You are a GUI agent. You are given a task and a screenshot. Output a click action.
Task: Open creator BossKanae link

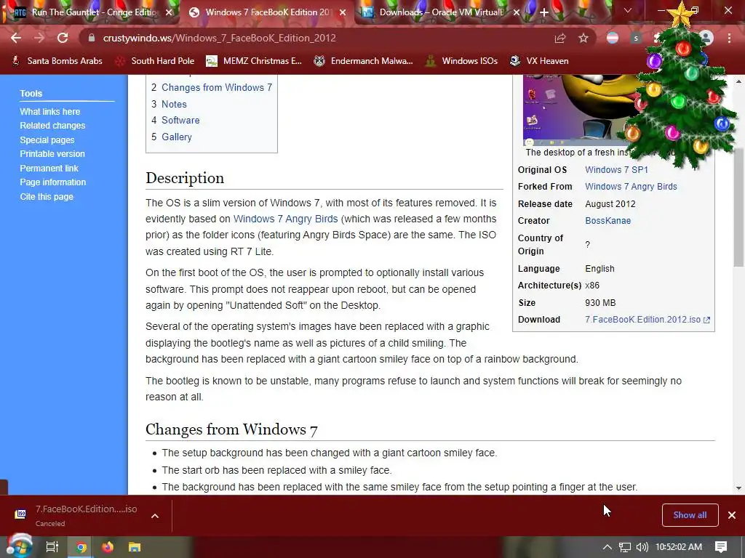[607, 221]
